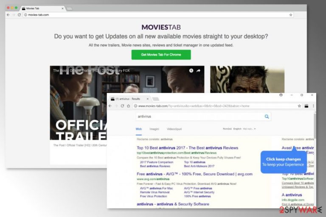326x217 pixels.
Task: Click back arrow in Movies Tab window
Action: [8, 15]
